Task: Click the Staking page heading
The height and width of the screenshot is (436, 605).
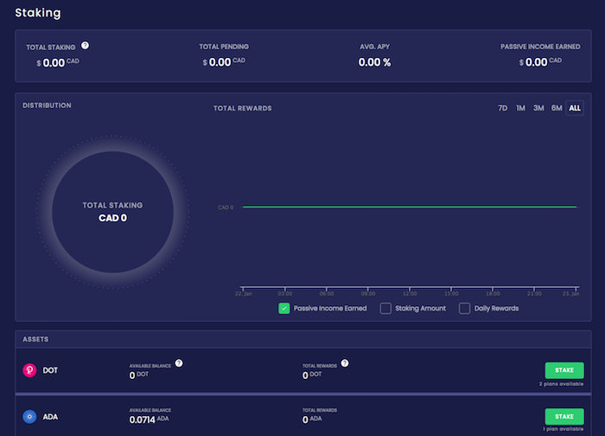Action: [38, 13]
